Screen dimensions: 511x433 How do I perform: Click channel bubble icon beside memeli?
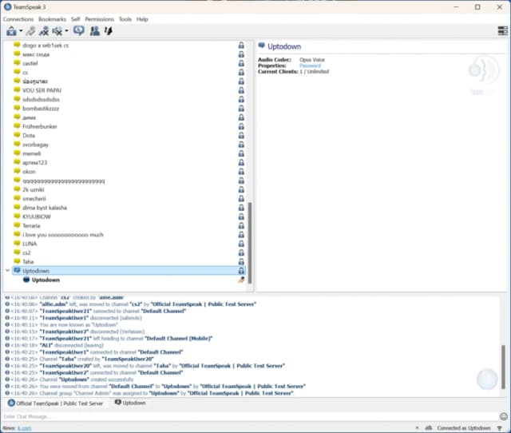pyautogui.click(x=17, y=153)
